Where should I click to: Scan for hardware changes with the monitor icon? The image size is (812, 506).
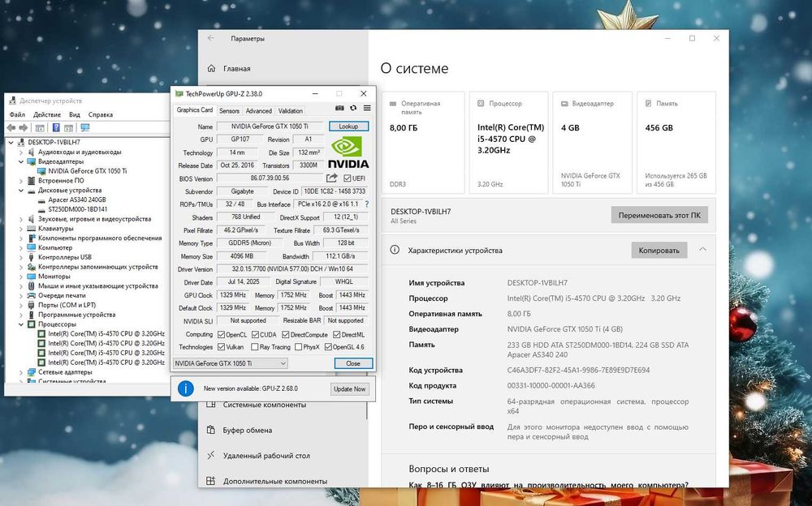85,127
